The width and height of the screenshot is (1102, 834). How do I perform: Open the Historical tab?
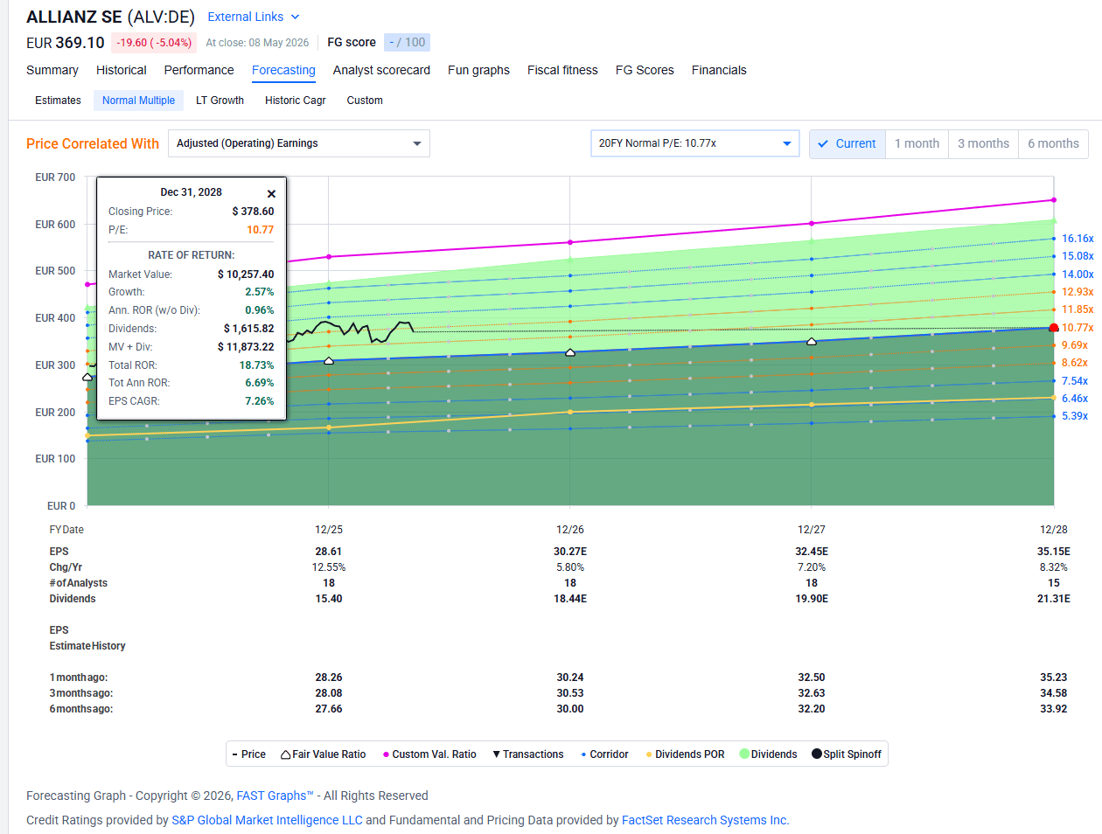tap(122, 70)
